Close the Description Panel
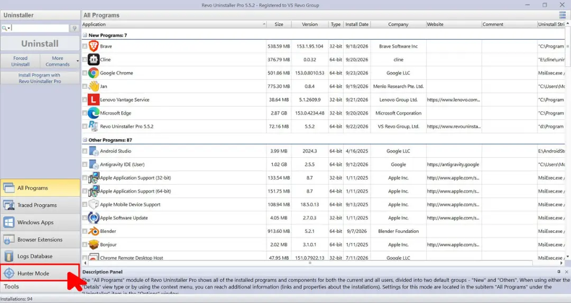571x303 pixels. click(x=567, y=272)
